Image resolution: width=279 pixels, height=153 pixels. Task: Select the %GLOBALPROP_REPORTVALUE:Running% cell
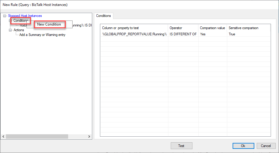pos(134,34)
